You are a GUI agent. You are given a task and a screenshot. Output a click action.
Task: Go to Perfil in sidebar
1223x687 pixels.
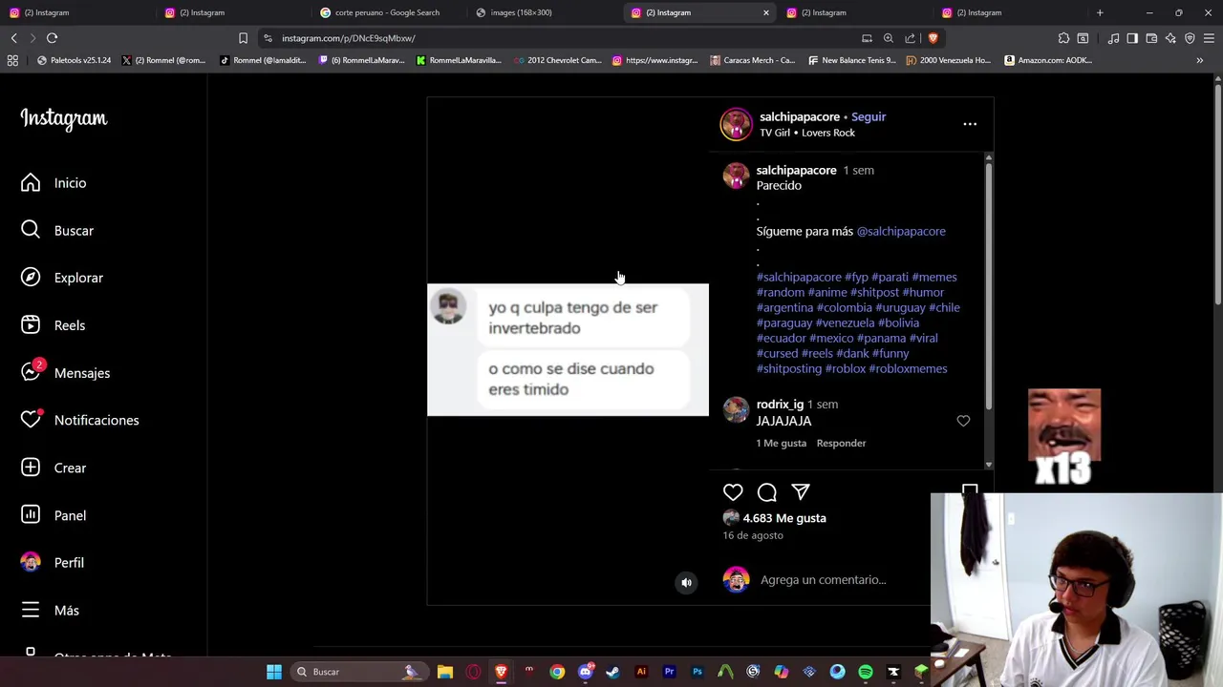pos(53,563)
